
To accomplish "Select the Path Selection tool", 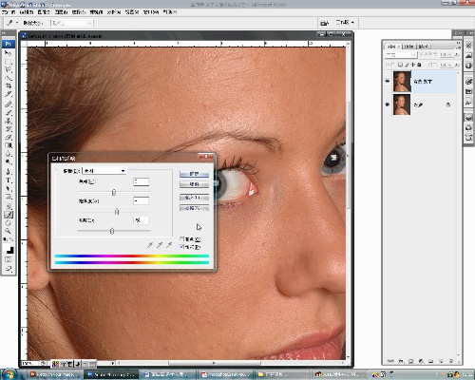I will click(x=9, y=188).
